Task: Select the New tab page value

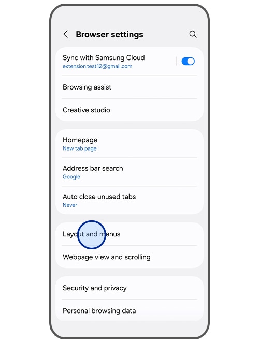Action: (79, 148)
